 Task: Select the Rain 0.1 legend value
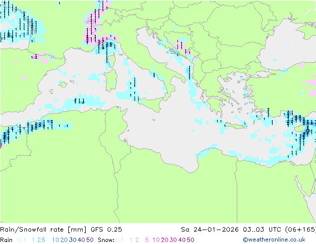click(x=21, y=240)
